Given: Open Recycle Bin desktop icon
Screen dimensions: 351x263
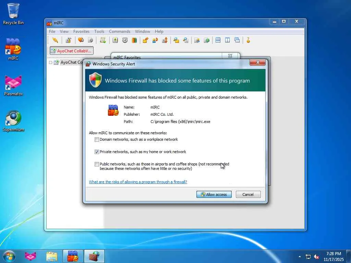Looking at the screenshot, I should pyautogui.click(x=13, y=14).
